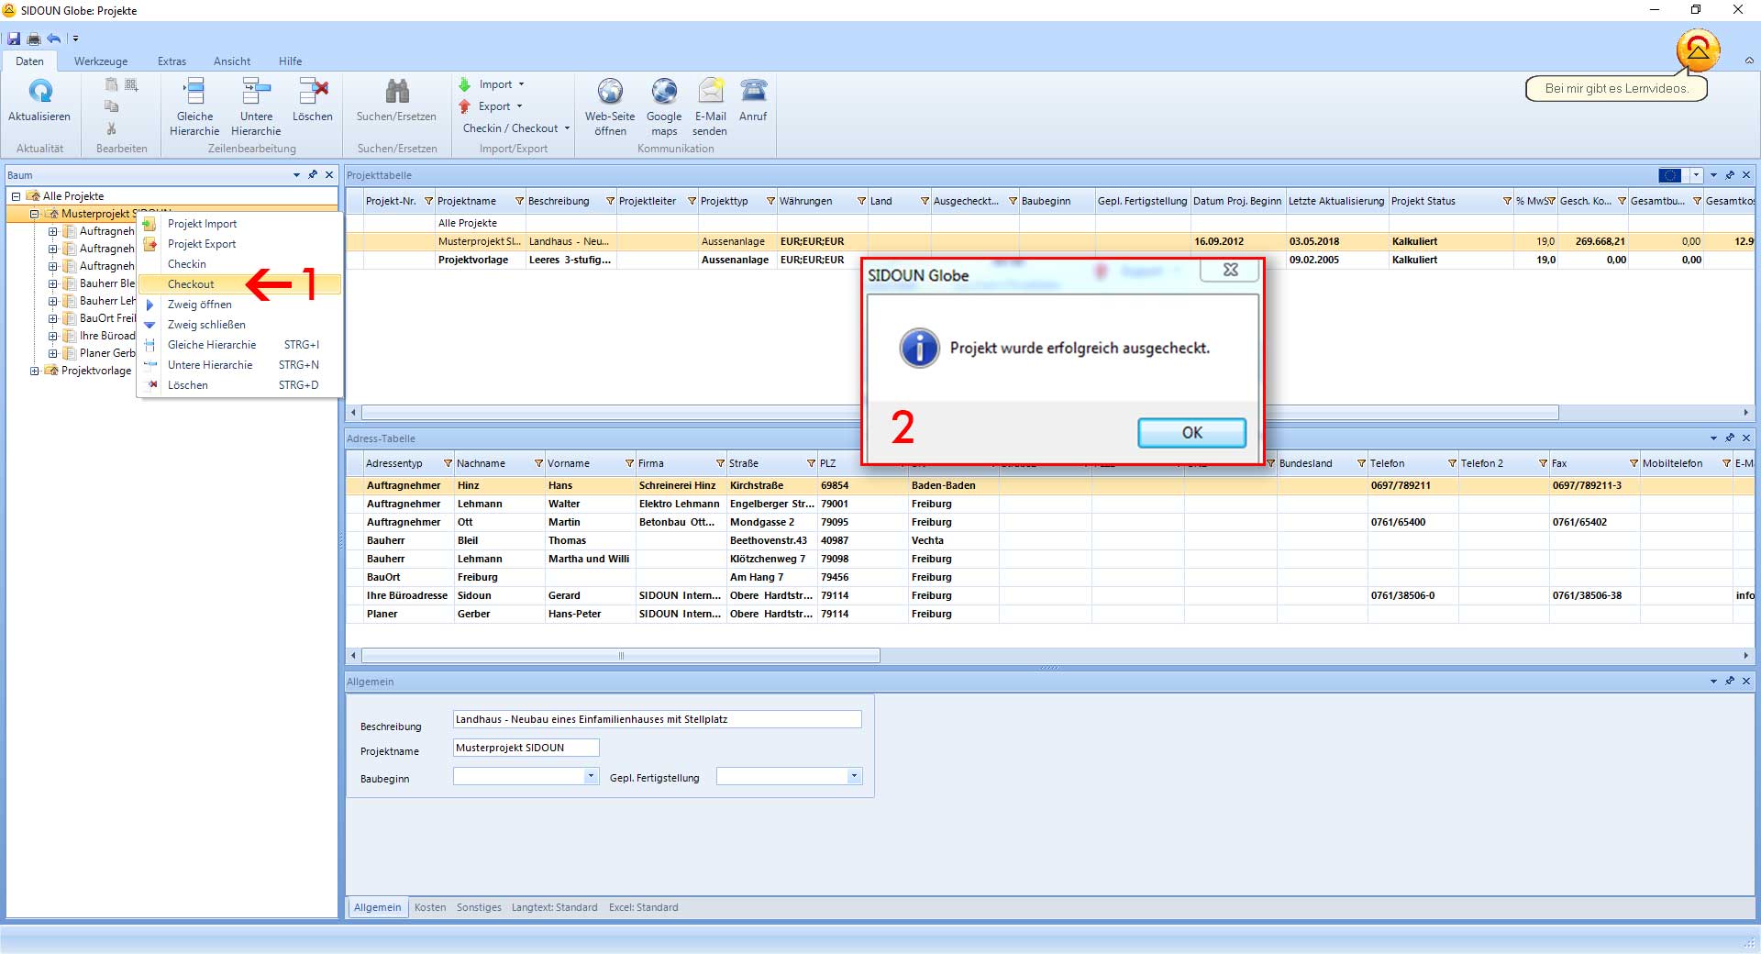Screen dimensions: 1761x954
Task: Expand the Checkin / Checkout dropdown
Action: [516, 128]
